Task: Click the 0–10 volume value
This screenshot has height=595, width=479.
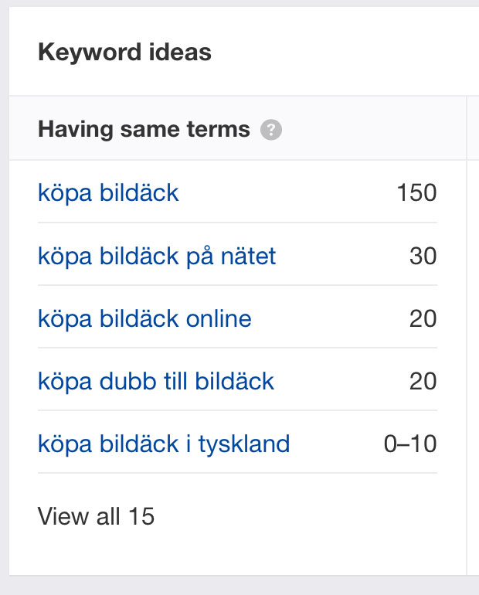Action: [410, 444]
